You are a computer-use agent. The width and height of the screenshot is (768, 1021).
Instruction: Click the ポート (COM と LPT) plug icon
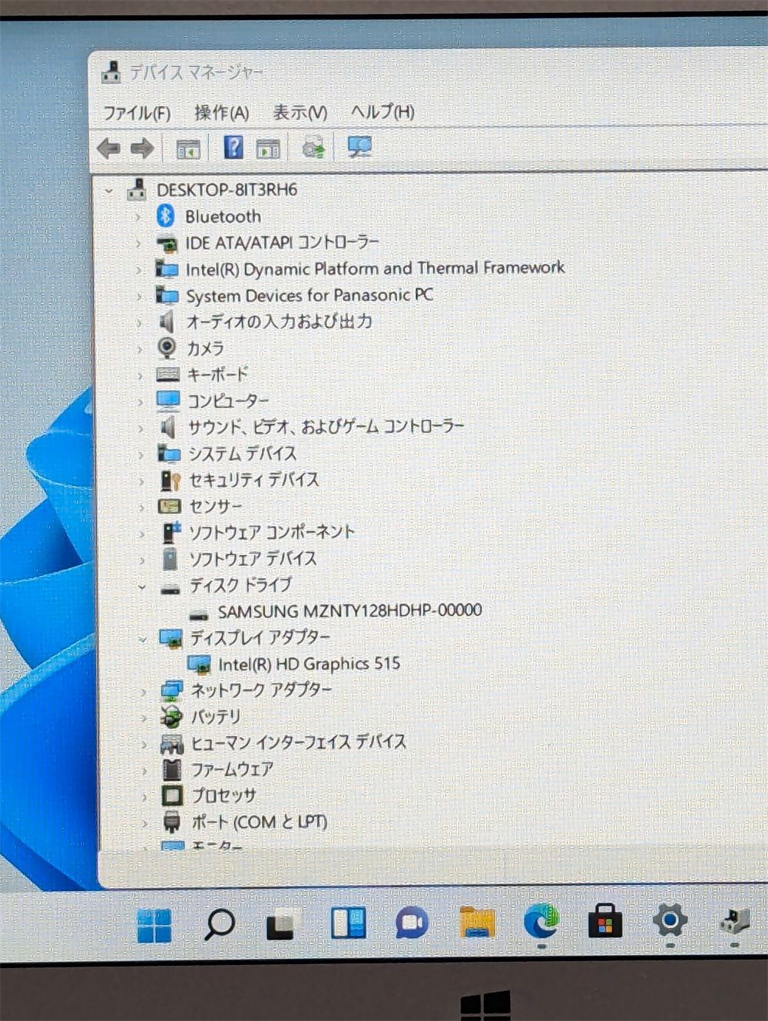point(172,821)
